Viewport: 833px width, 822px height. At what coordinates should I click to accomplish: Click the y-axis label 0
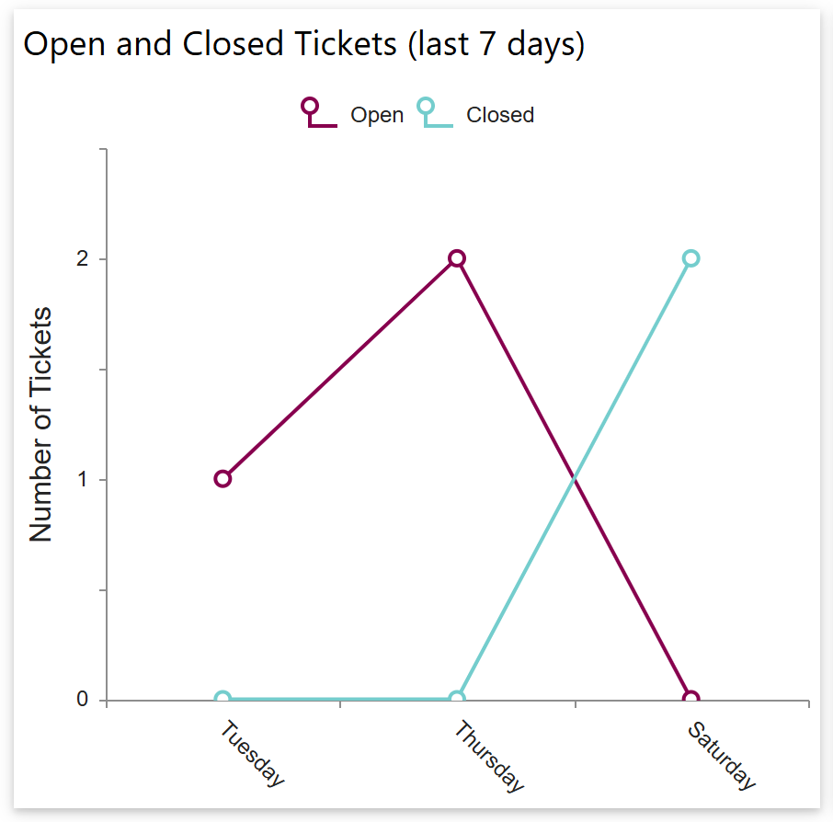83,700
